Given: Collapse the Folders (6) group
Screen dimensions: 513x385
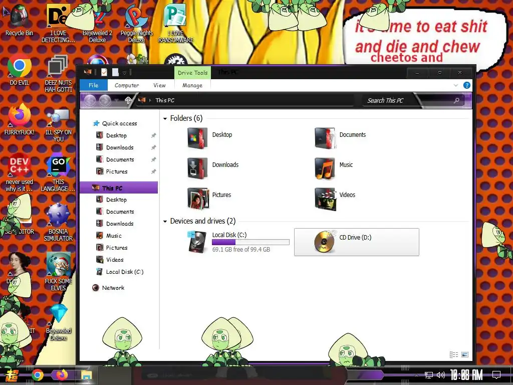Looking at the screenshot, I should coord(165,118).
